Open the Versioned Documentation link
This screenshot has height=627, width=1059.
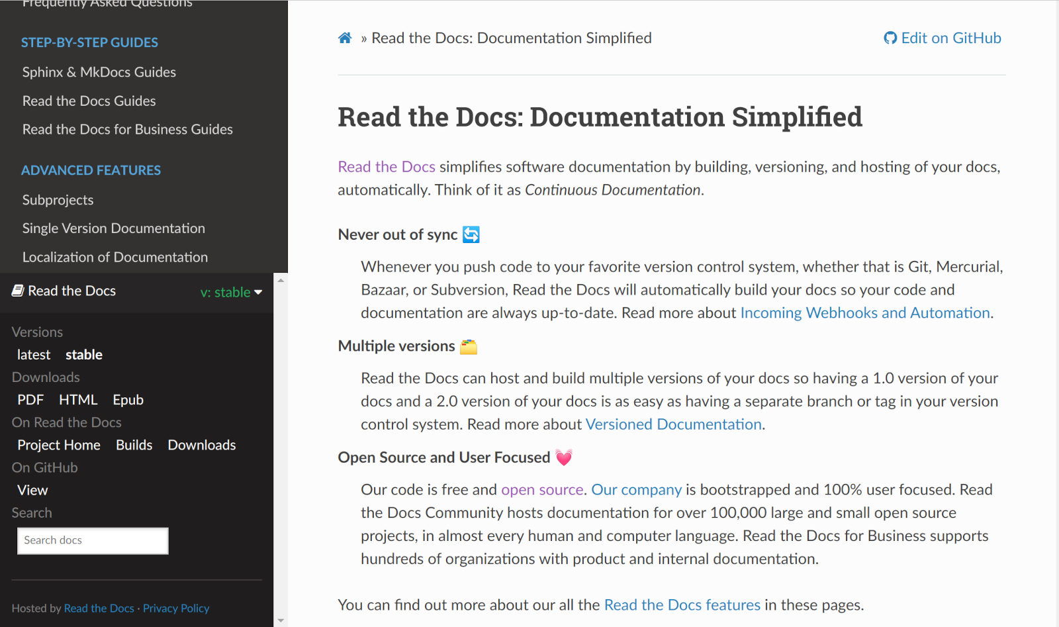click(673, 424)
